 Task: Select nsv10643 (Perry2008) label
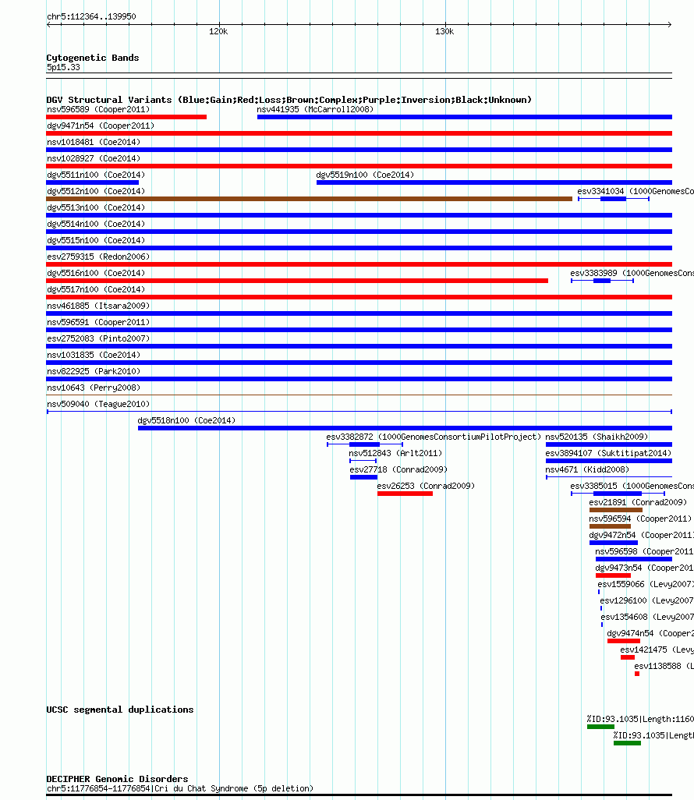[x=94, y=388]
